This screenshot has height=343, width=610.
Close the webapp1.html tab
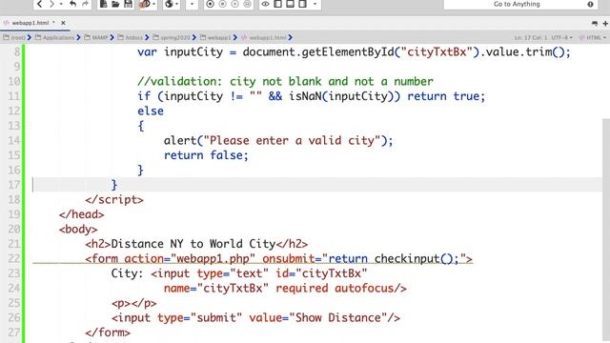click(x=63, y=23)
